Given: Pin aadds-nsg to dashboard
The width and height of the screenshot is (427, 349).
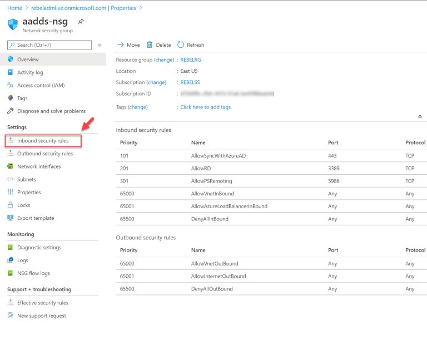Looking at the screenshot, I should [x=81, y=22].
